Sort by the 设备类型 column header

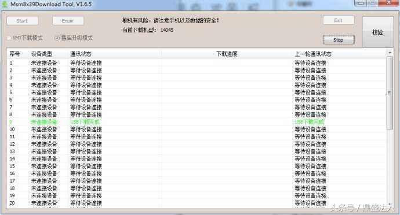pyautogui.click(x=42, y=54)
